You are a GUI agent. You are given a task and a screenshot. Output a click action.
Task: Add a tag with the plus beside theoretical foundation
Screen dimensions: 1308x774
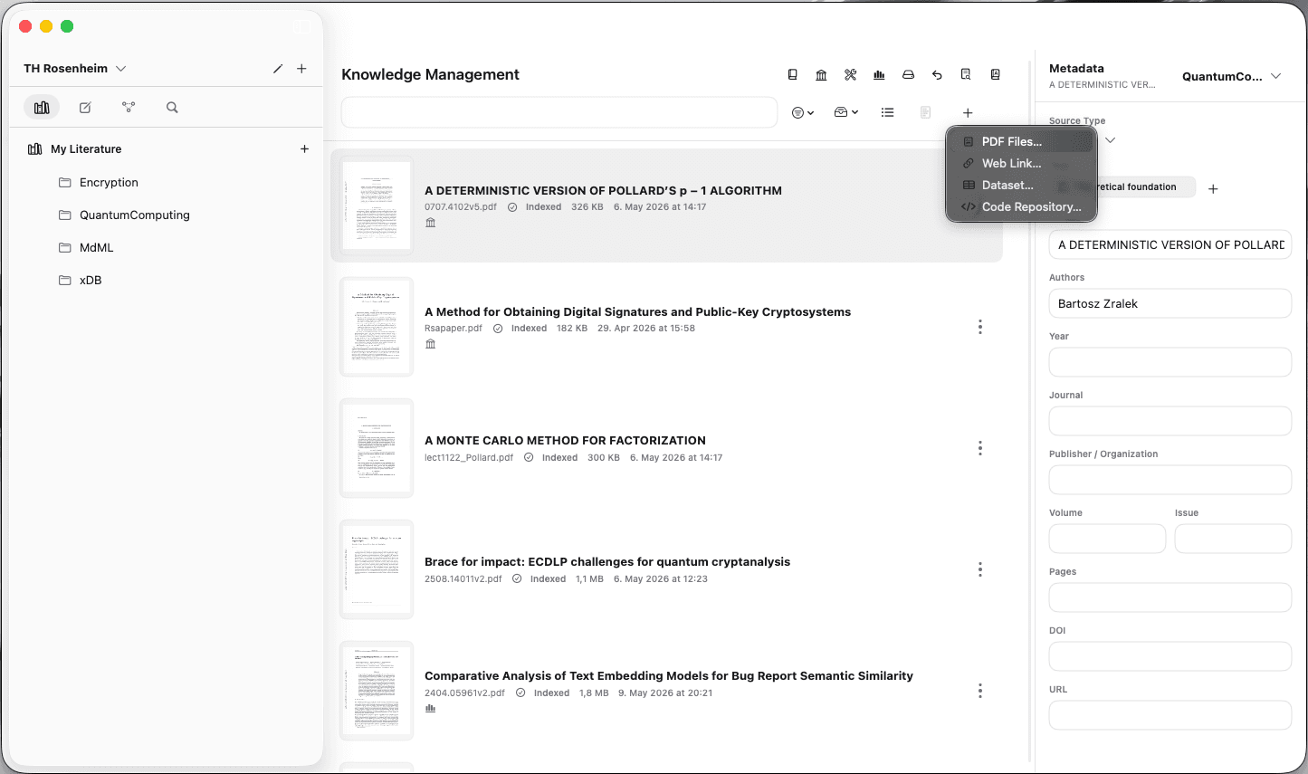(1213, 188)
